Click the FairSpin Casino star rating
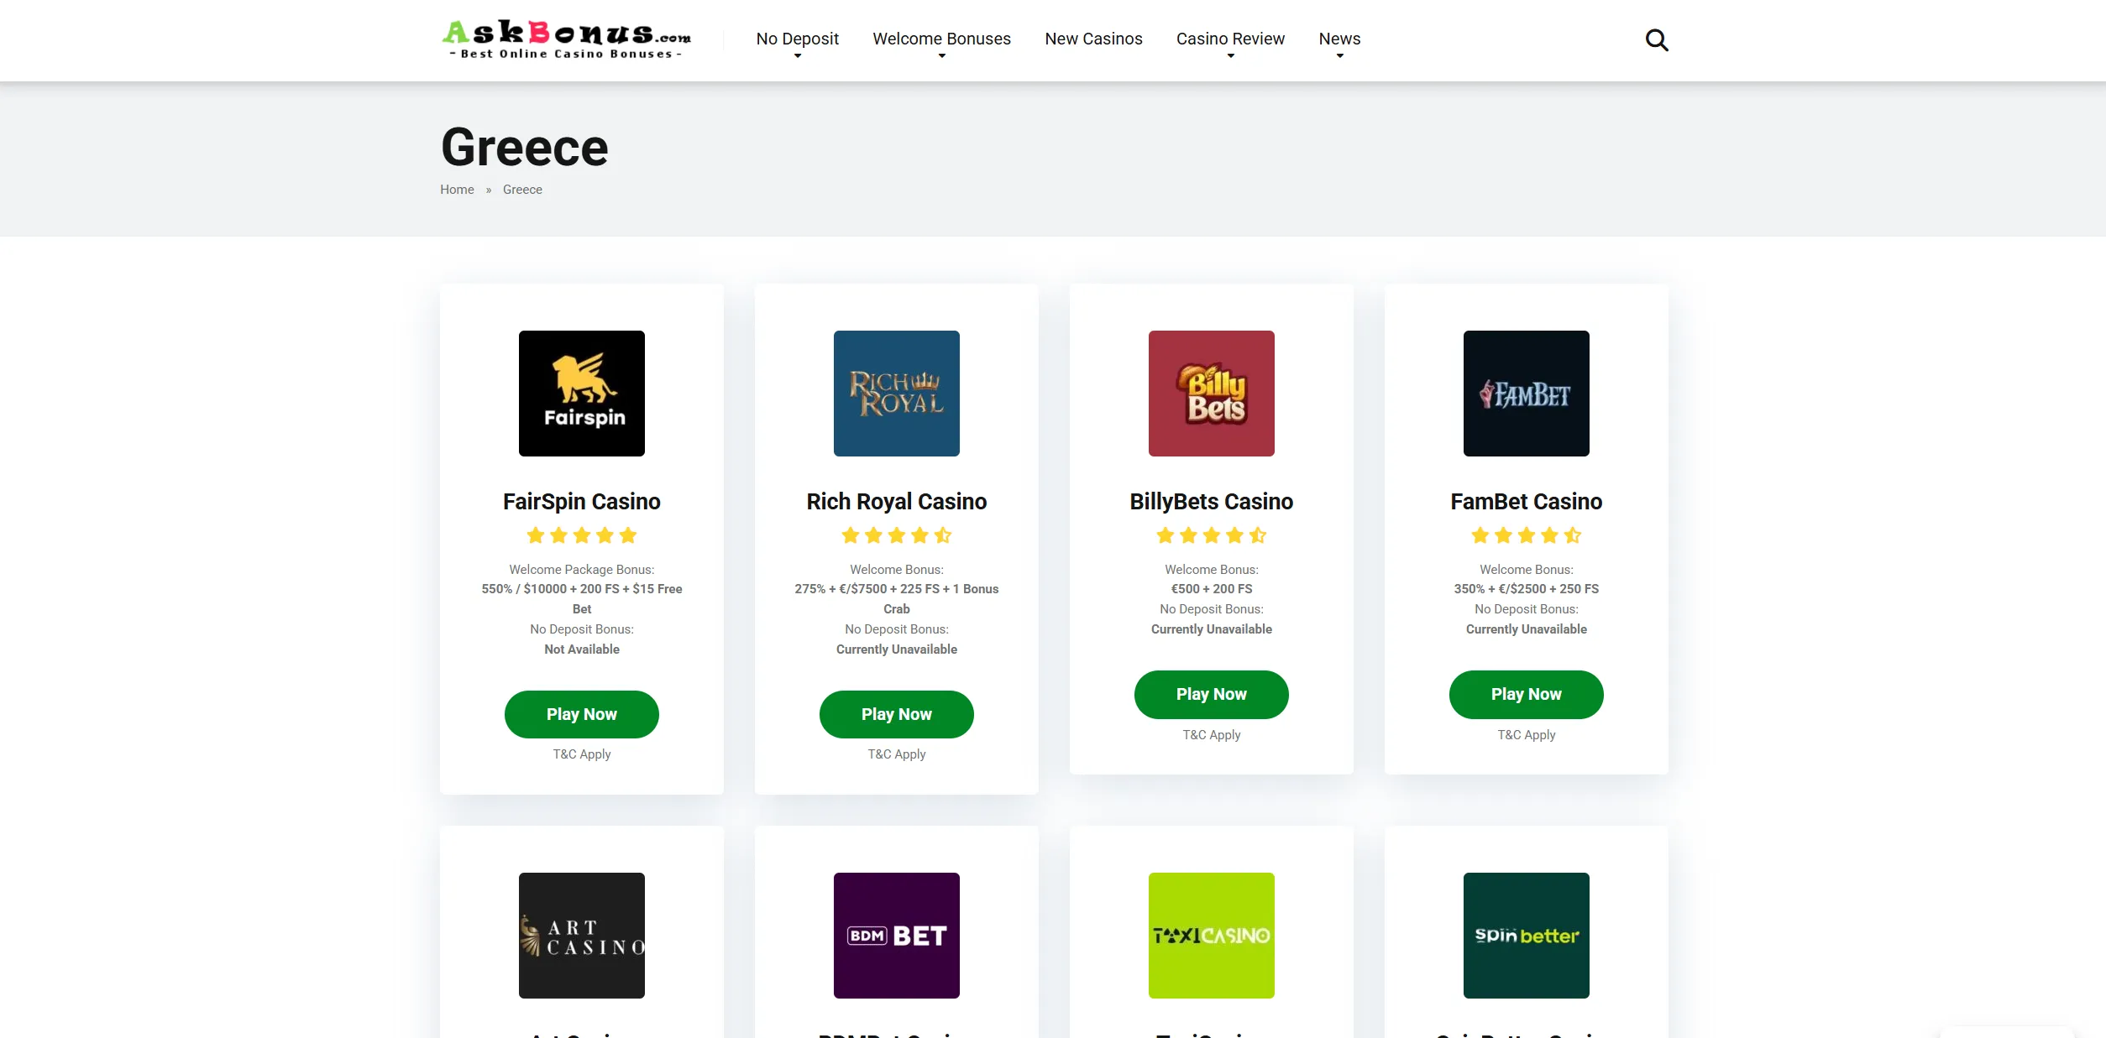Screen dimensions: 2106x1038 (582, 535)
